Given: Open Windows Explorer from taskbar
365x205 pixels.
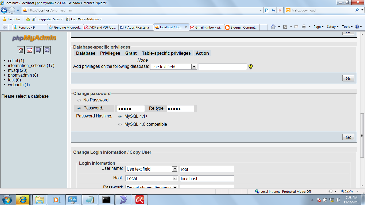Looking at the screenshot, I should point(40,200).
